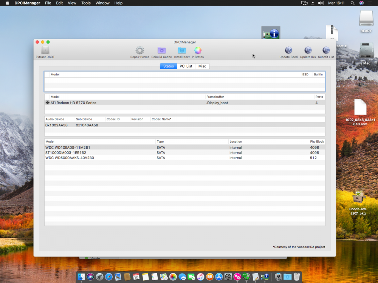Switch to the Misc tab
This screenshot has height=283, width=378.
pos(202,66)
